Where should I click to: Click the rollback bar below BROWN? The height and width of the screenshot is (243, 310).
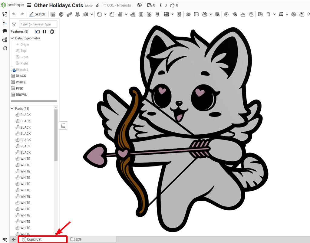click(x=34, y=101)
